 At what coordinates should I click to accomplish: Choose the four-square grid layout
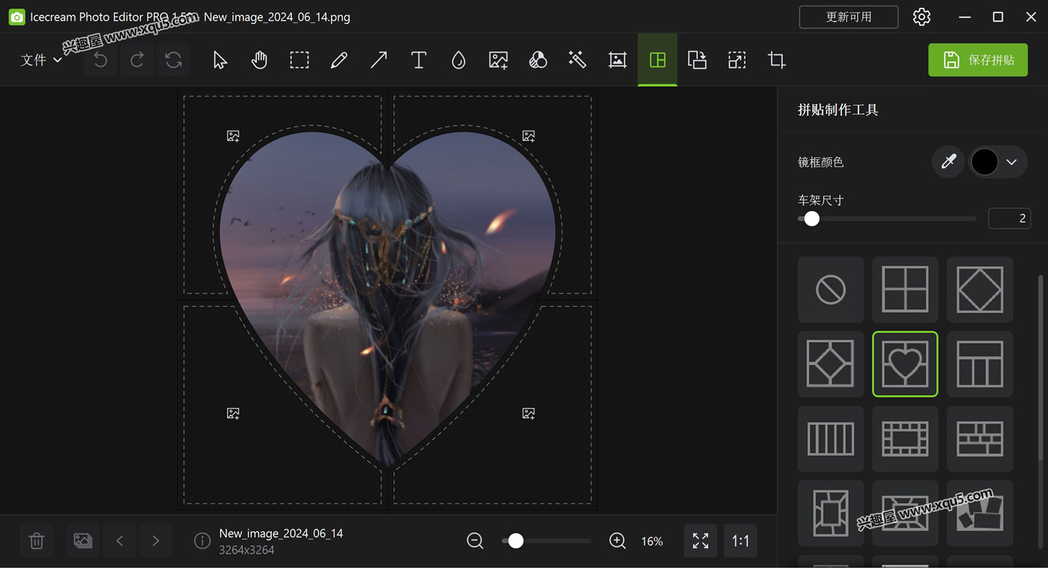905,289
